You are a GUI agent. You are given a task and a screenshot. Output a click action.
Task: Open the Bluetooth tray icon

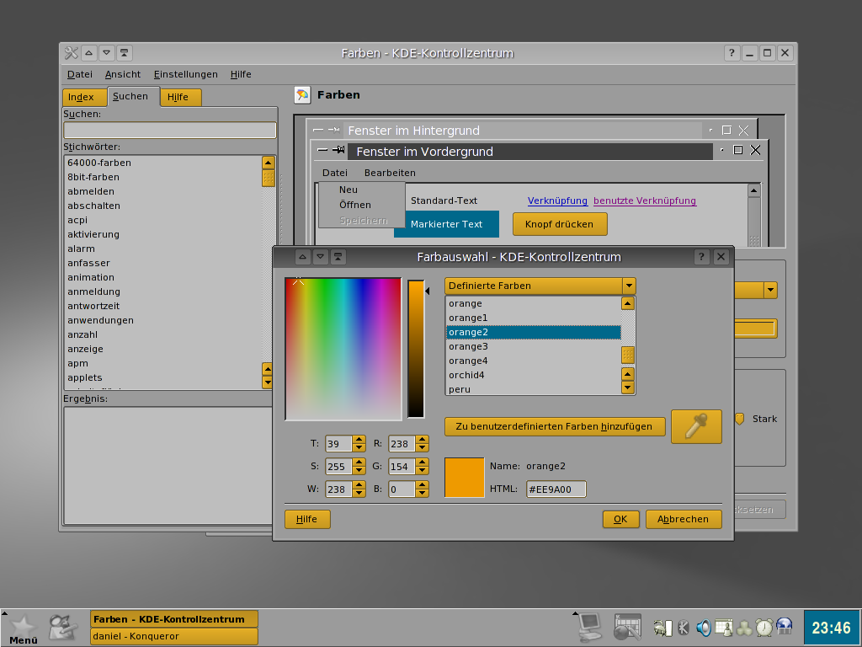click(684, 627)
